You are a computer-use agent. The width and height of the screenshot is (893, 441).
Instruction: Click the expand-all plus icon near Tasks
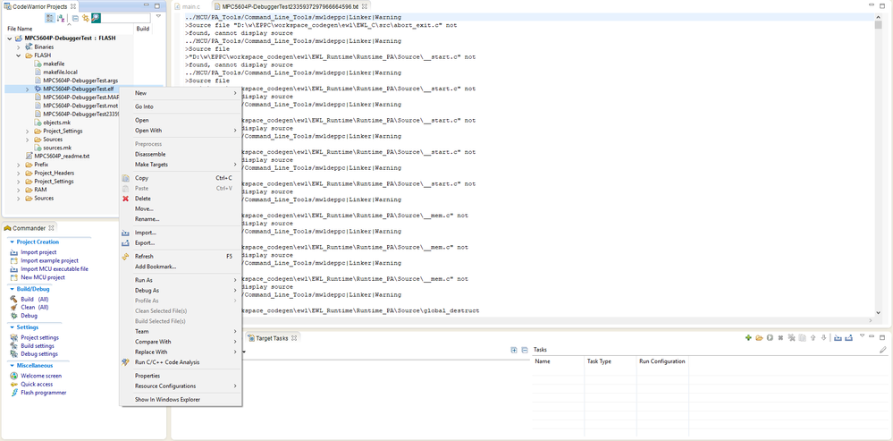point(514,350)
